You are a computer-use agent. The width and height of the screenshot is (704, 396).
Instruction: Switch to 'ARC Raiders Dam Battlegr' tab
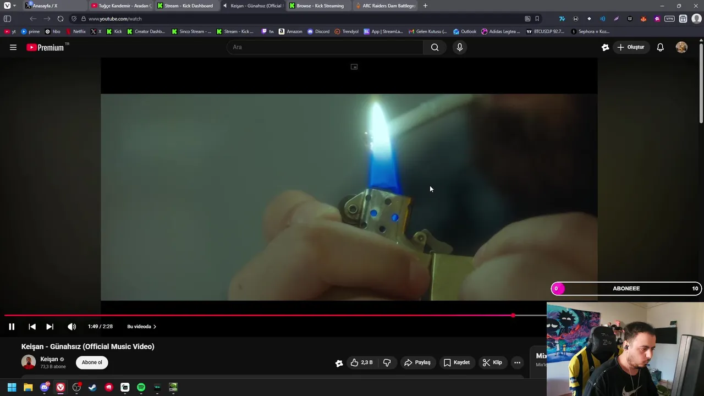385,5
